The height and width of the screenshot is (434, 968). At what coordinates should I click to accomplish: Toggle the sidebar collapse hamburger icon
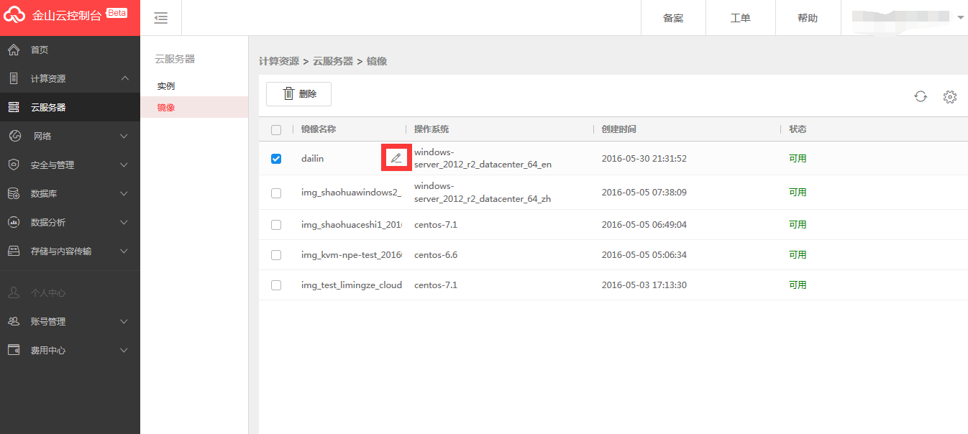pyautogui.click(x=161, y=18)
